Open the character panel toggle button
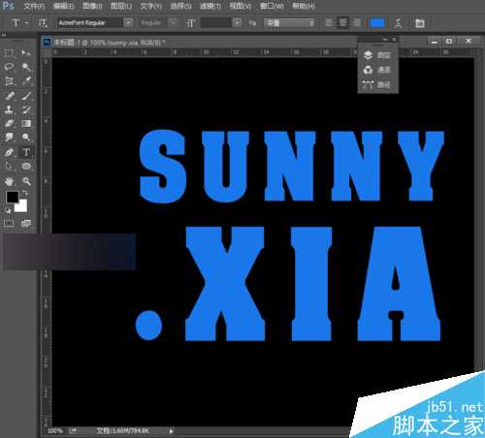 pos(420,23)
